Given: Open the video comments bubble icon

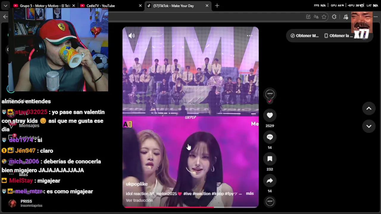Looking at the screenshot, I should click(270, 137).
